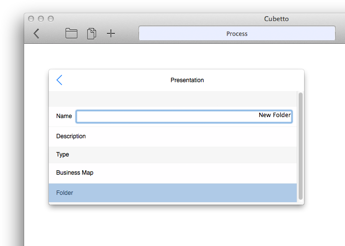Click the Type section header
Image resolution: width=345 pixels, height=246 pixels.
[172, 154]
